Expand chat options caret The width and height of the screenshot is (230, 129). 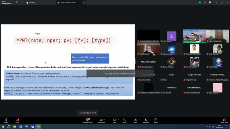pos(118,120)
